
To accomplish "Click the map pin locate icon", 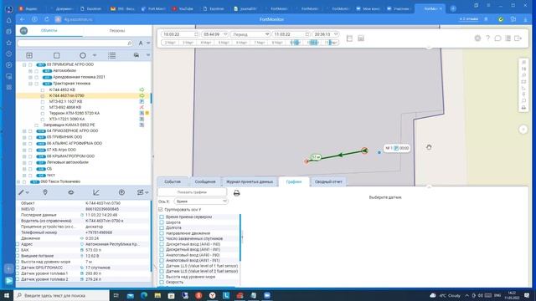I will (44, 192).
